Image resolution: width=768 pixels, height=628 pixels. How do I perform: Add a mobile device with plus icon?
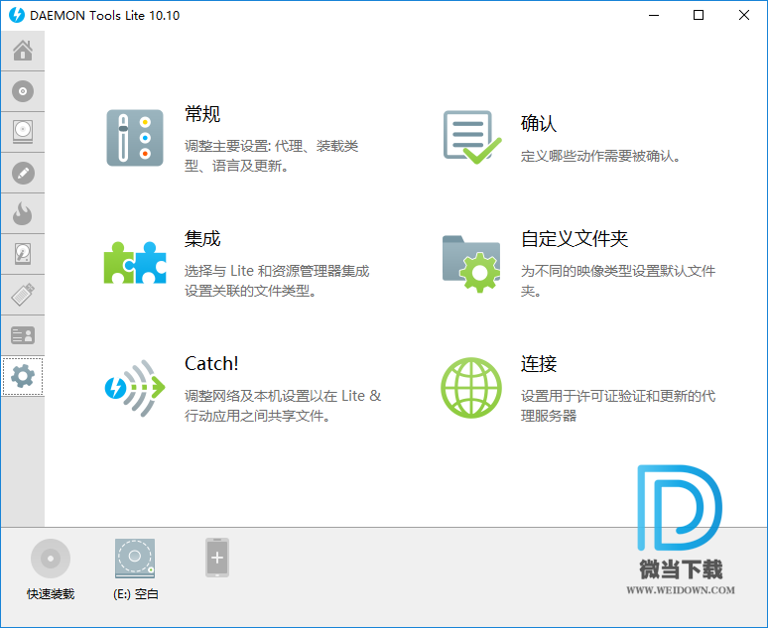(x=217, y=558)
